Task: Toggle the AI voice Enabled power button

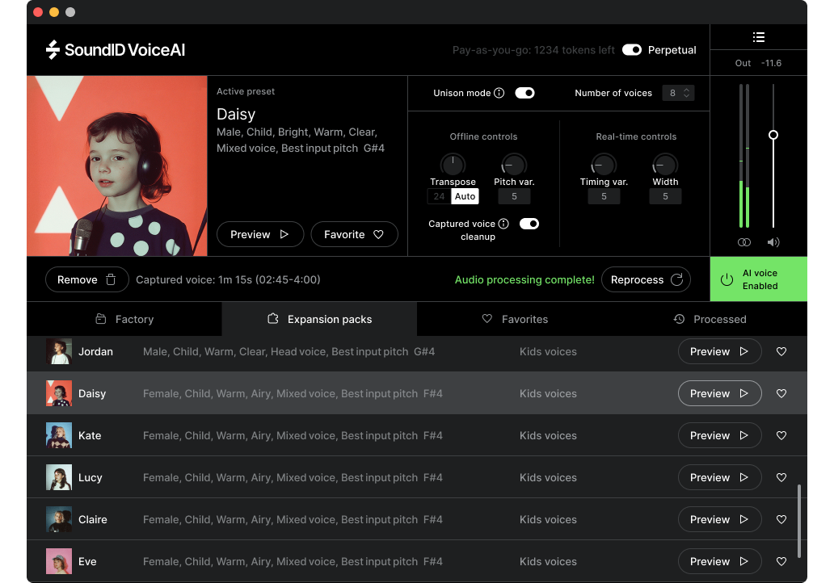Action: 759,279
